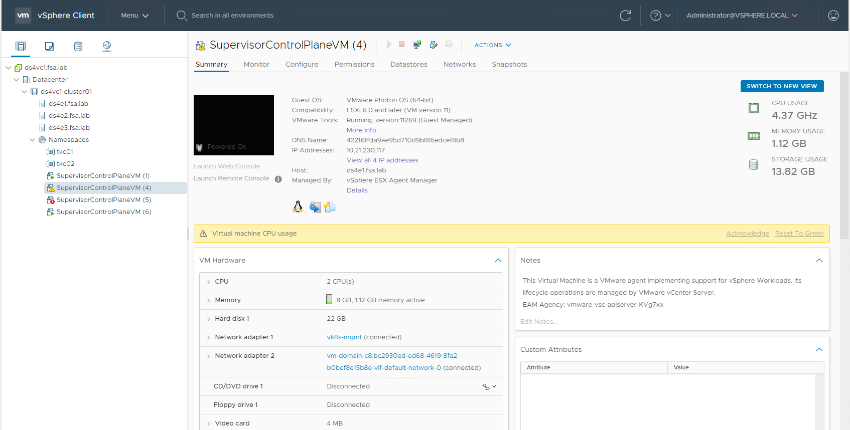Show info for Launch Remote Console
This screenshot has width=850, height=430.
[x=278, y=179]
